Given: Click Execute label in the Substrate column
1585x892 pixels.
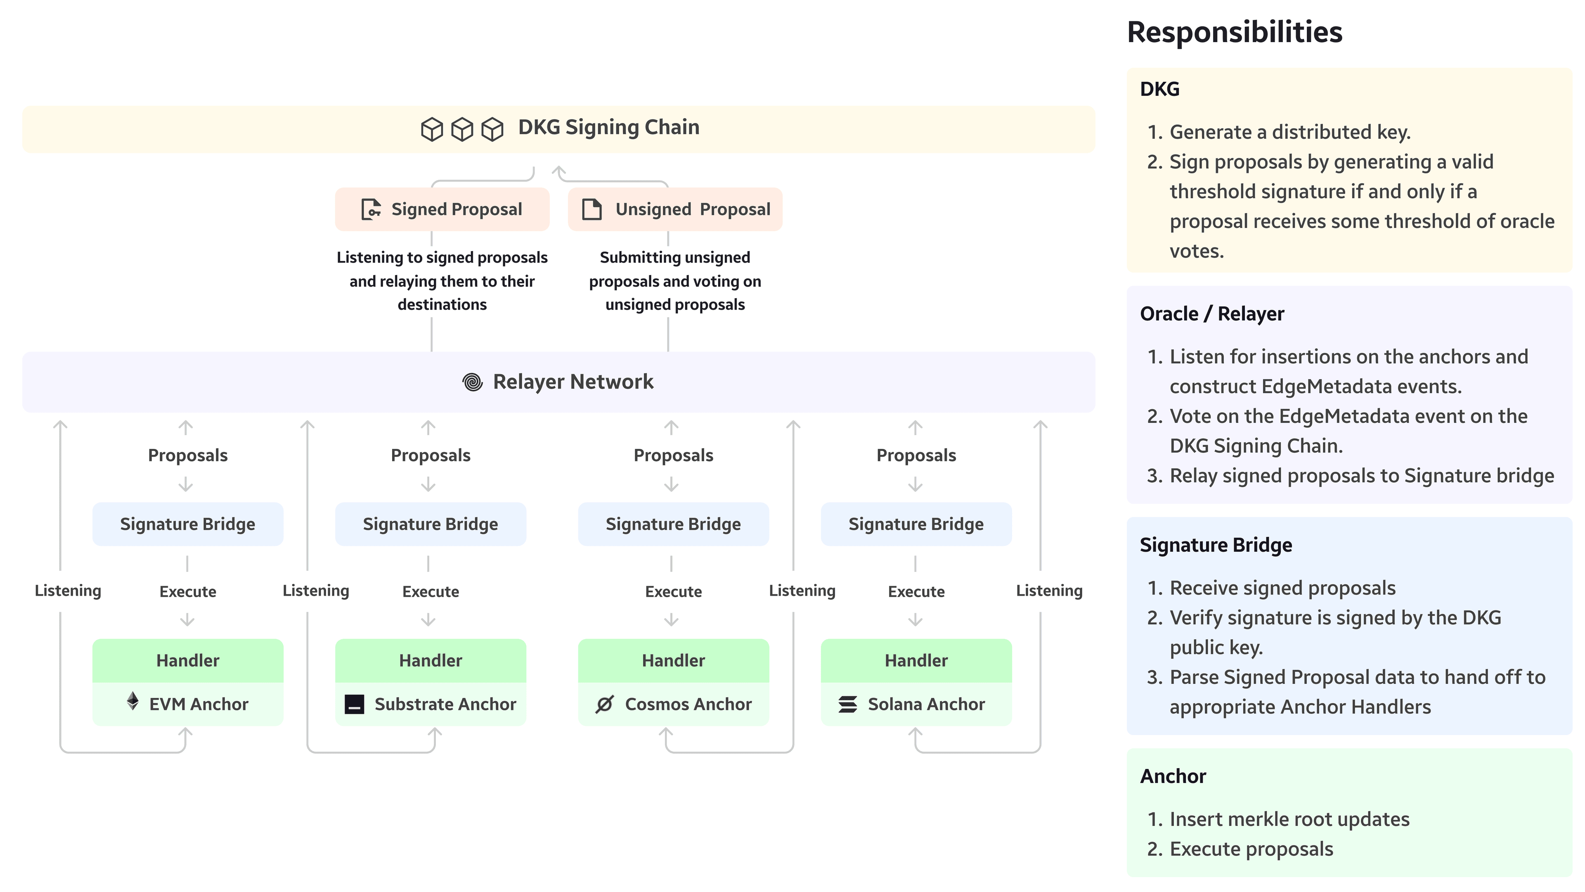Looking at the screenshot, I should (431, 592).
